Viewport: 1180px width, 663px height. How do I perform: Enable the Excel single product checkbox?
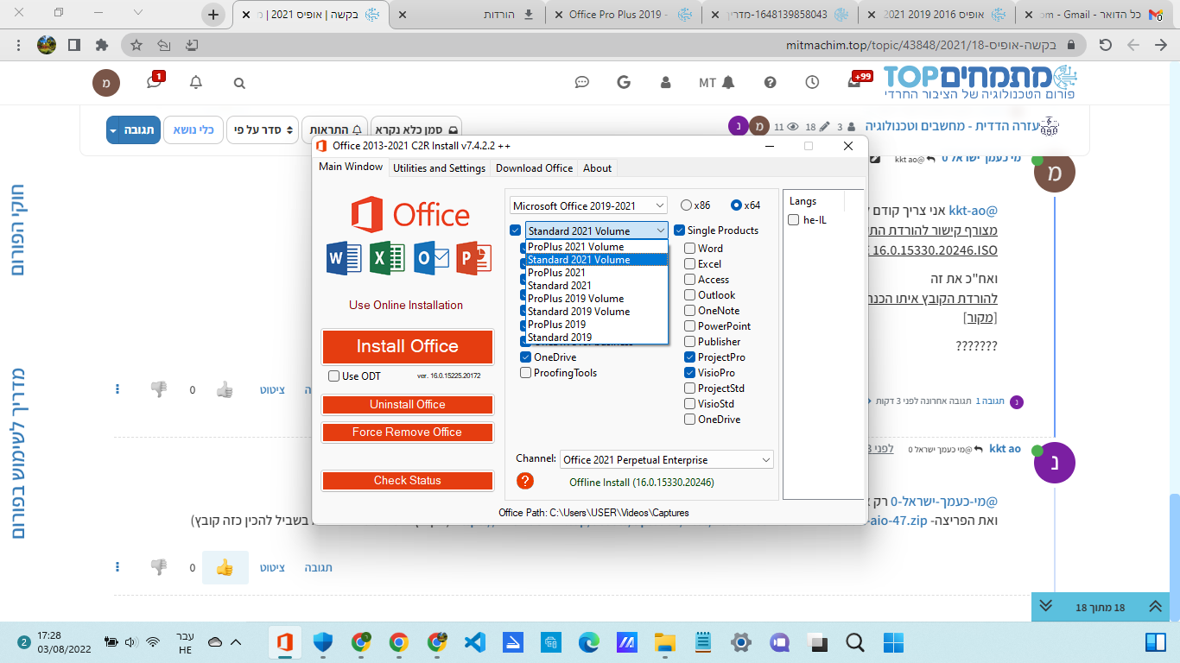(x=690, y=264)
